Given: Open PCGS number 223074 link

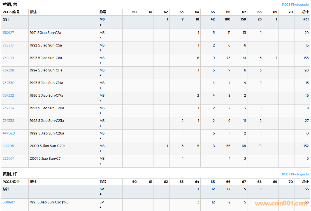Looking at the screenshot, I should (x=8, y=159).
